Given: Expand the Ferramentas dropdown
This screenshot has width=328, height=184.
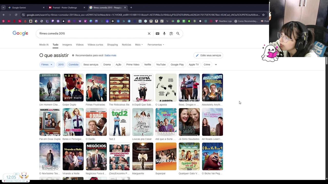Looking at the screenshot, I should [156, 45].
